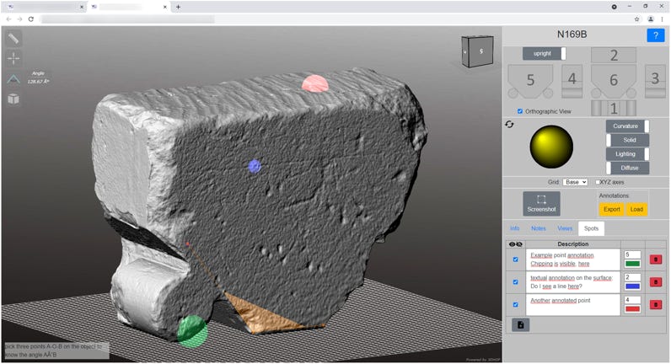The image size is (671, 364).
Task: Select view thumbnail number 5
Action: 530,81
